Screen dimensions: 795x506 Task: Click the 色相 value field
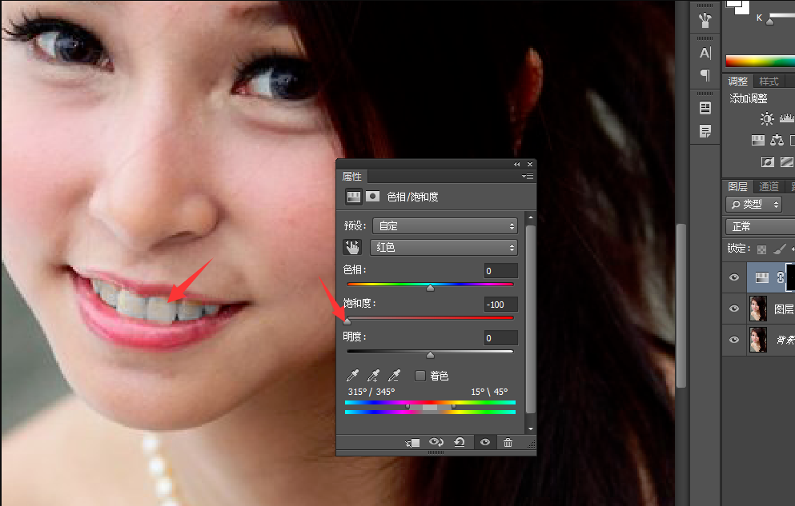(x=500, y=271)
